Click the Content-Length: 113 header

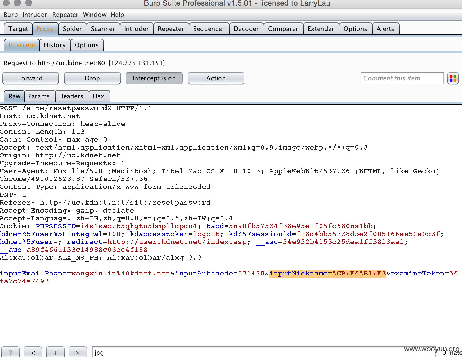click(42, 132)
